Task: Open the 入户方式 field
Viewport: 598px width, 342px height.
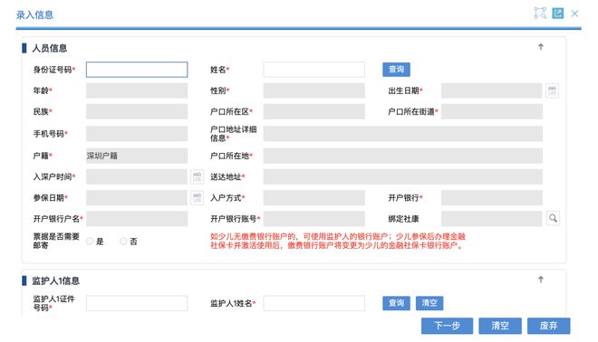Action: tap(313, 197)
